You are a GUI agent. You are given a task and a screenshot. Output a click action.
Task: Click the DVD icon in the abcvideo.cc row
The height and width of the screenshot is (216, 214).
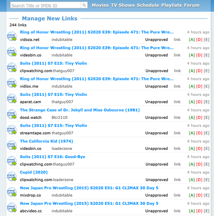point(12,207)
